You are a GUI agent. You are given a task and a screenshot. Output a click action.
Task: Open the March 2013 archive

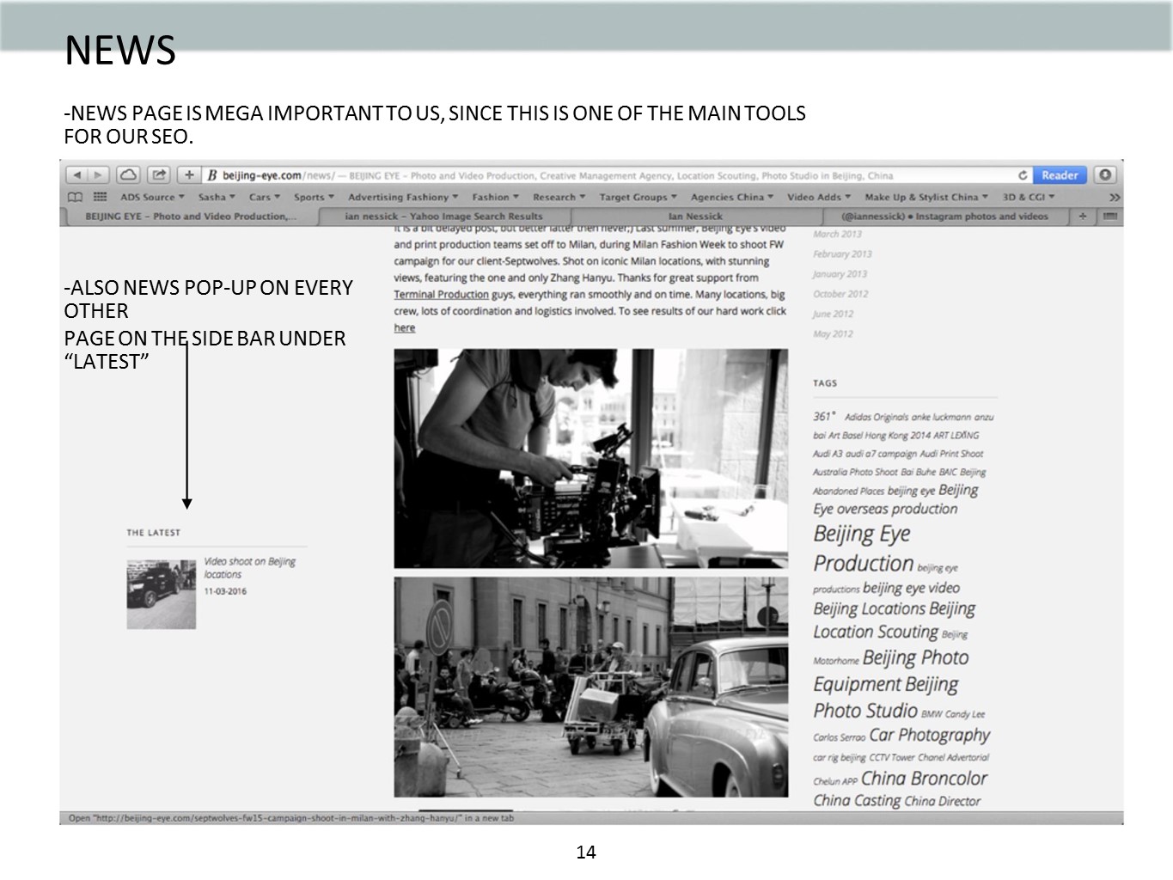836,234
